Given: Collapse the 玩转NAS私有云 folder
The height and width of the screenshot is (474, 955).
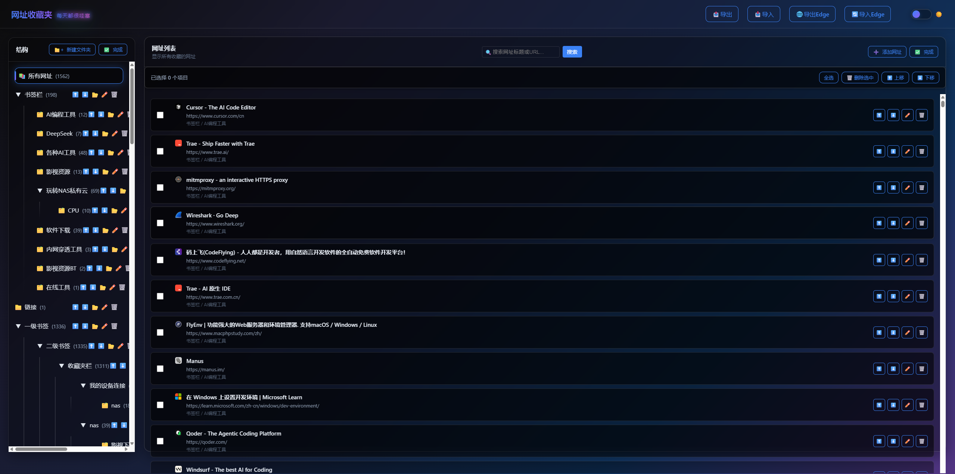Looking at the screenshot, I should [x=40, y=191].
